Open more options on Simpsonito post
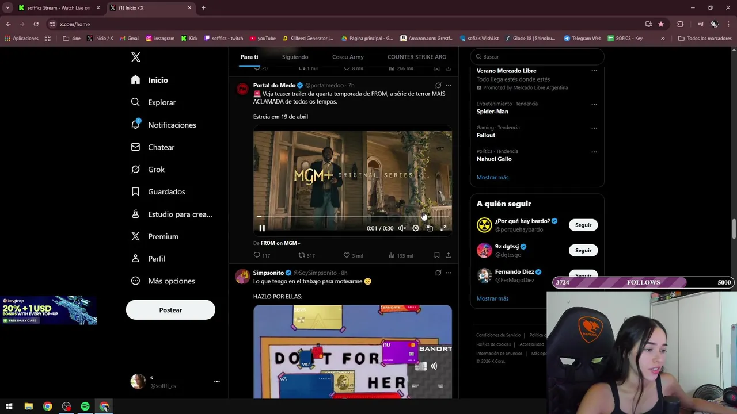 point(449,273)
